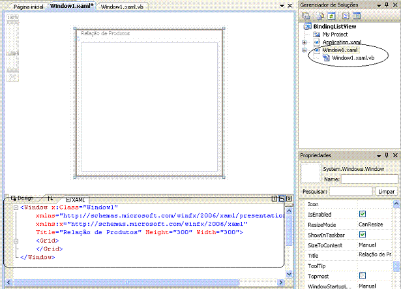This screenshot has height=289, width=401.
Task: Close the Gerenciador de Soluções panel
Action: click(395, 5)
